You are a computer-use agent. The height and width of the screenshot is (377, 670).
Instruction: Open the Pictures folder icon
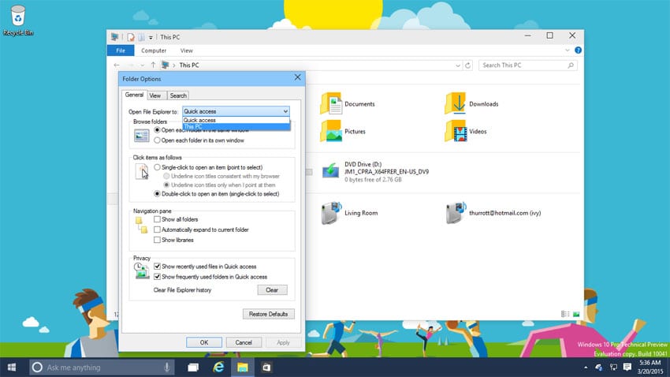point(331,131)
